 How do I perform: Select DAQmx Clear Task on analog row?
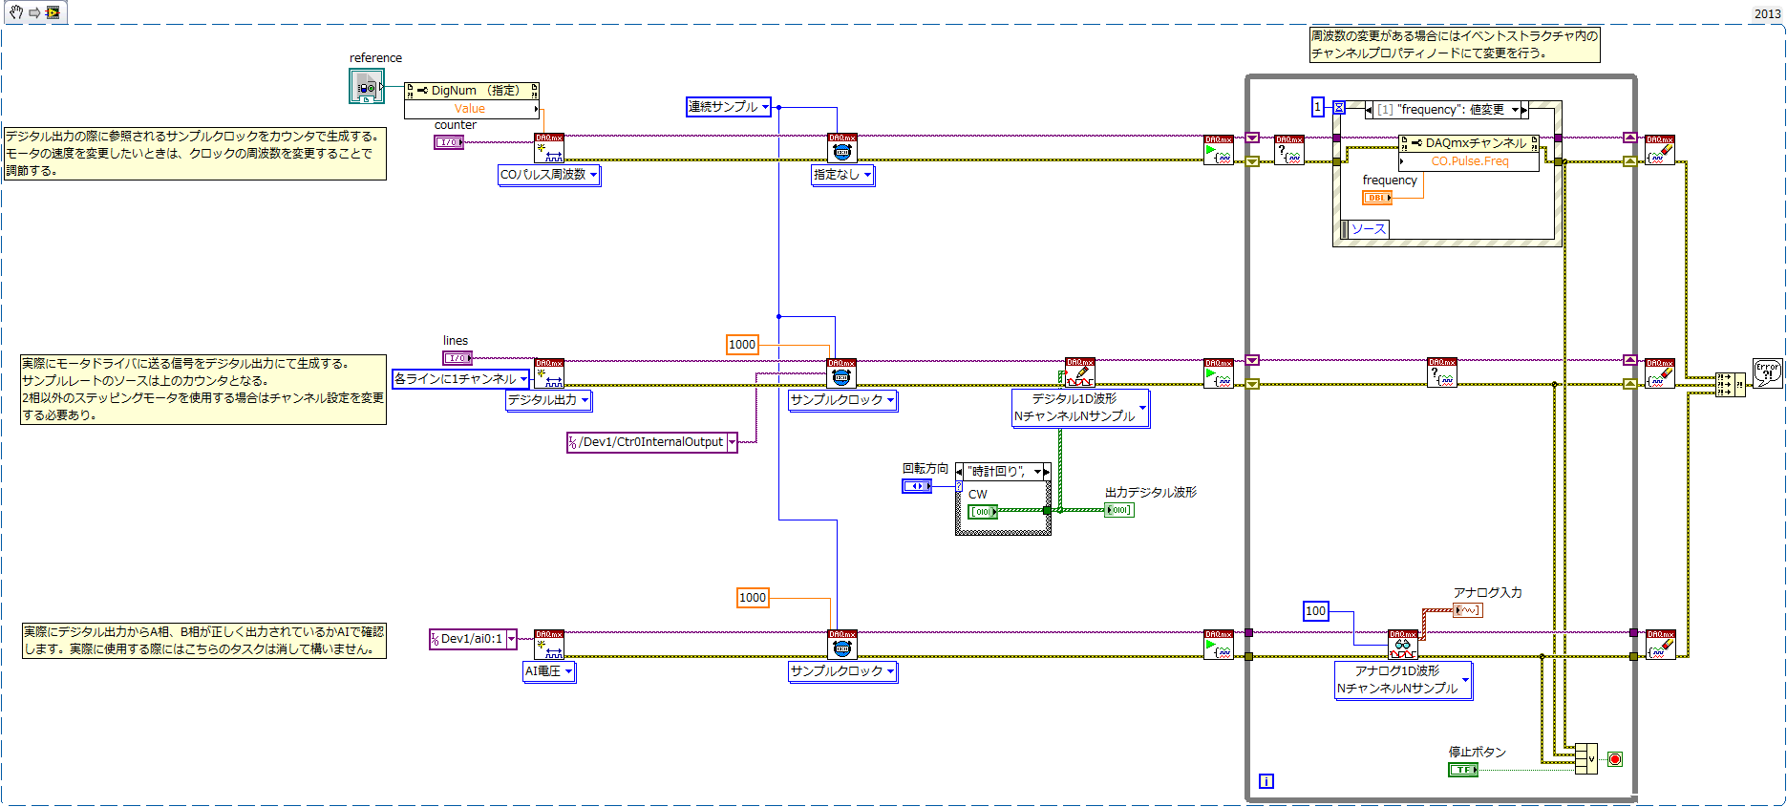coord(1660,645)
